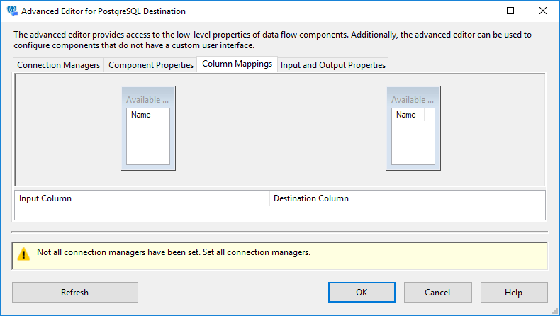
Task: Click the Input Column header
Action: [142, 198]
